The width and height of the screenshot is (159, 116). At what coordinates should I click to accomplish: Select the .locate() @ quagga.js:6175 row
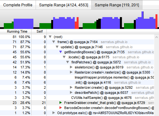[77, 57]
